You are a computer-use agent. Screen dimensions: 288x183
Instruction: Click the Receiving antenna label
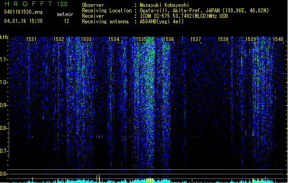coord(105,22)
